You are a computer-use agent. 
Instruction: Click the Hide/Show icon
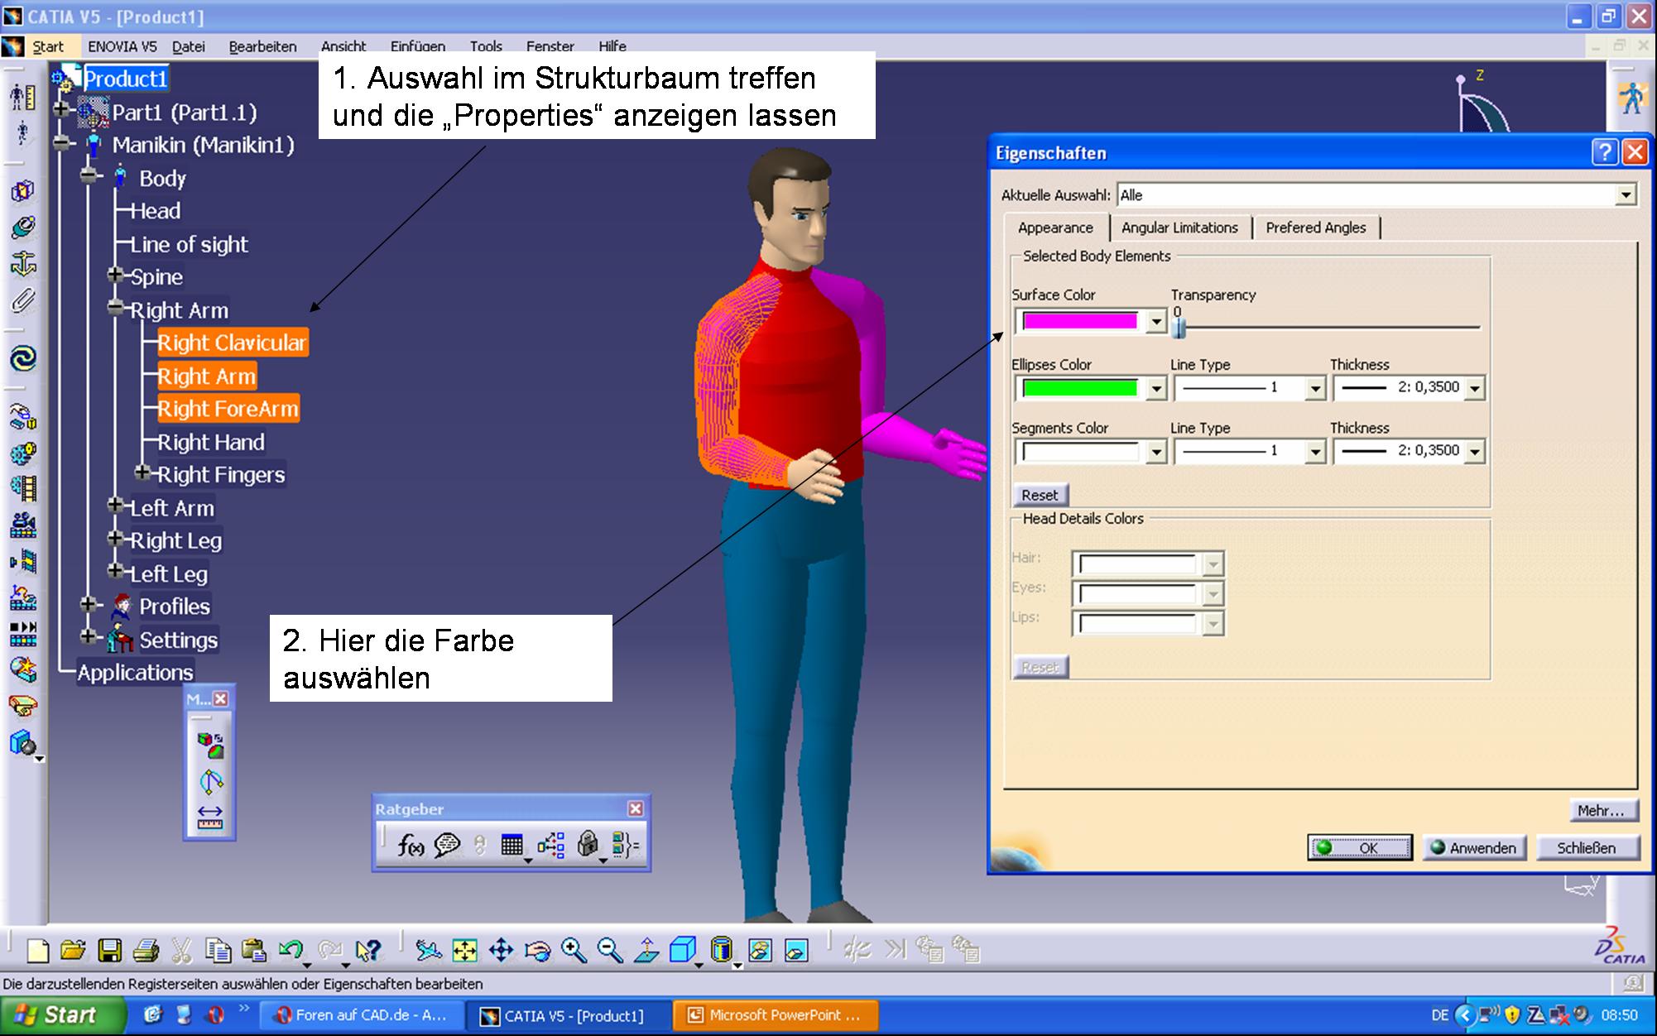[x=760, y=951]
